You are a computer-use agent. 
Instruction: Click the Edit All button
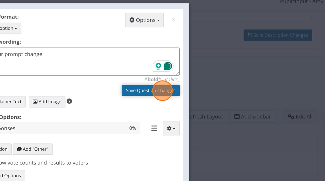point(300,117)
